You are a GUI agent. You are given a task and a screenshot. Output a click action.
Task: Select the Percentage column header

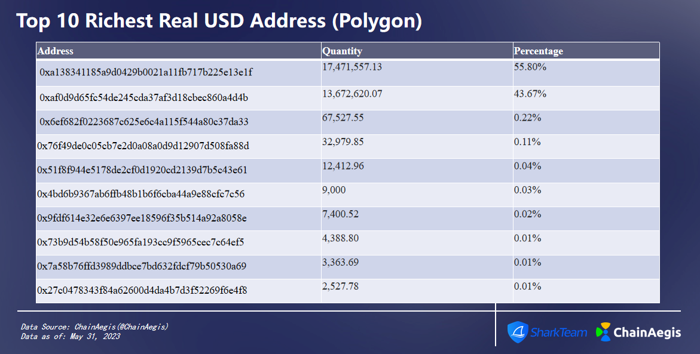tap(539, 51)
